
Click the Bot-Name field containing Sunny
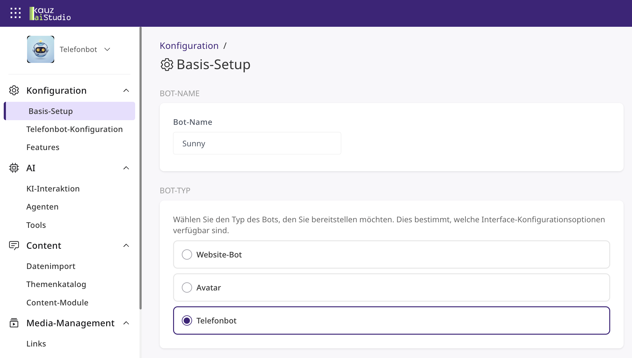257,143
